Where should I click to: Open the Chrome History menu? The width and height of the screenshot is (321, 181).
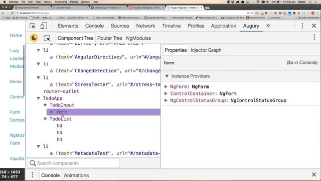click(x=48, y=2)
